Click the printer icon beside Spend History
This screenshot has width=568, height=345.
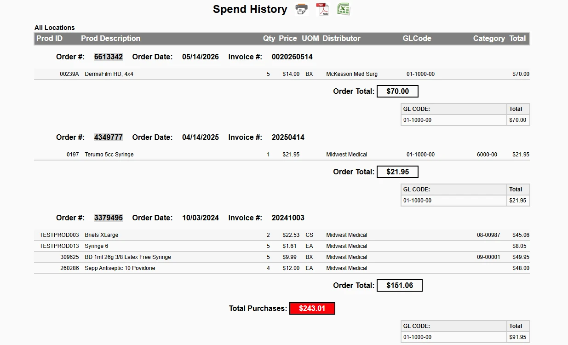click(301, 9)
